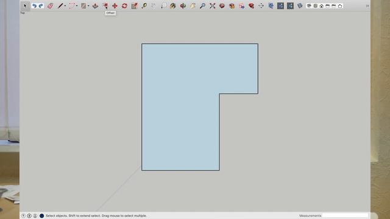
Task: Select the Scale tool
Action: click(x=134, y=5)
